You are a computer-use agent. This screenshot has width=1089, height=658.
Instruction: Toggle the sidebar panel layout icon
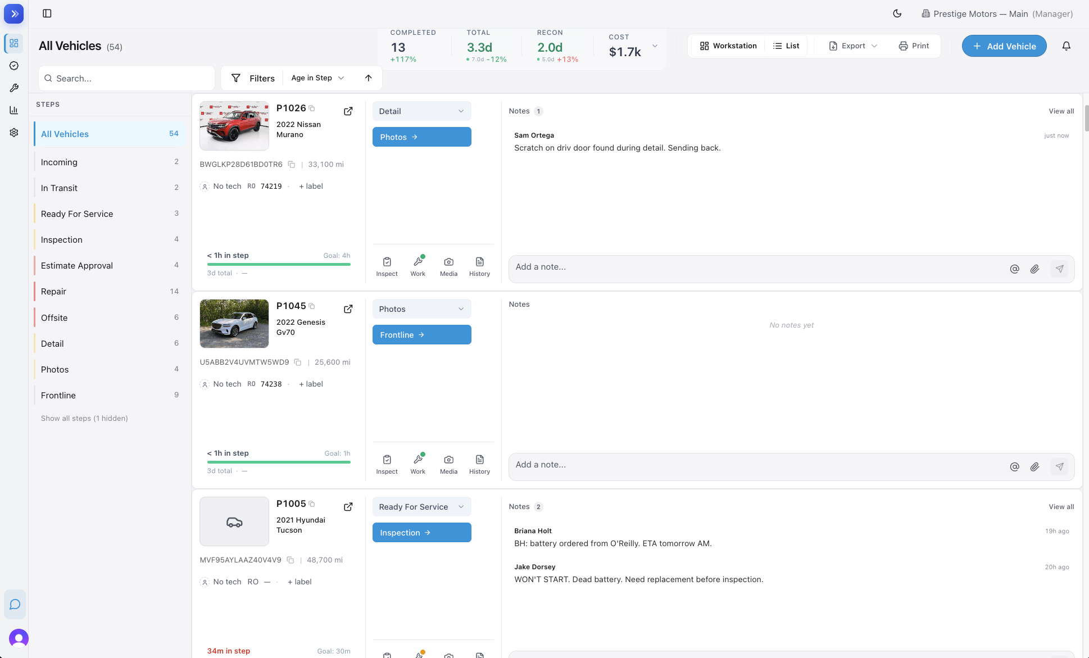(47, 13)
